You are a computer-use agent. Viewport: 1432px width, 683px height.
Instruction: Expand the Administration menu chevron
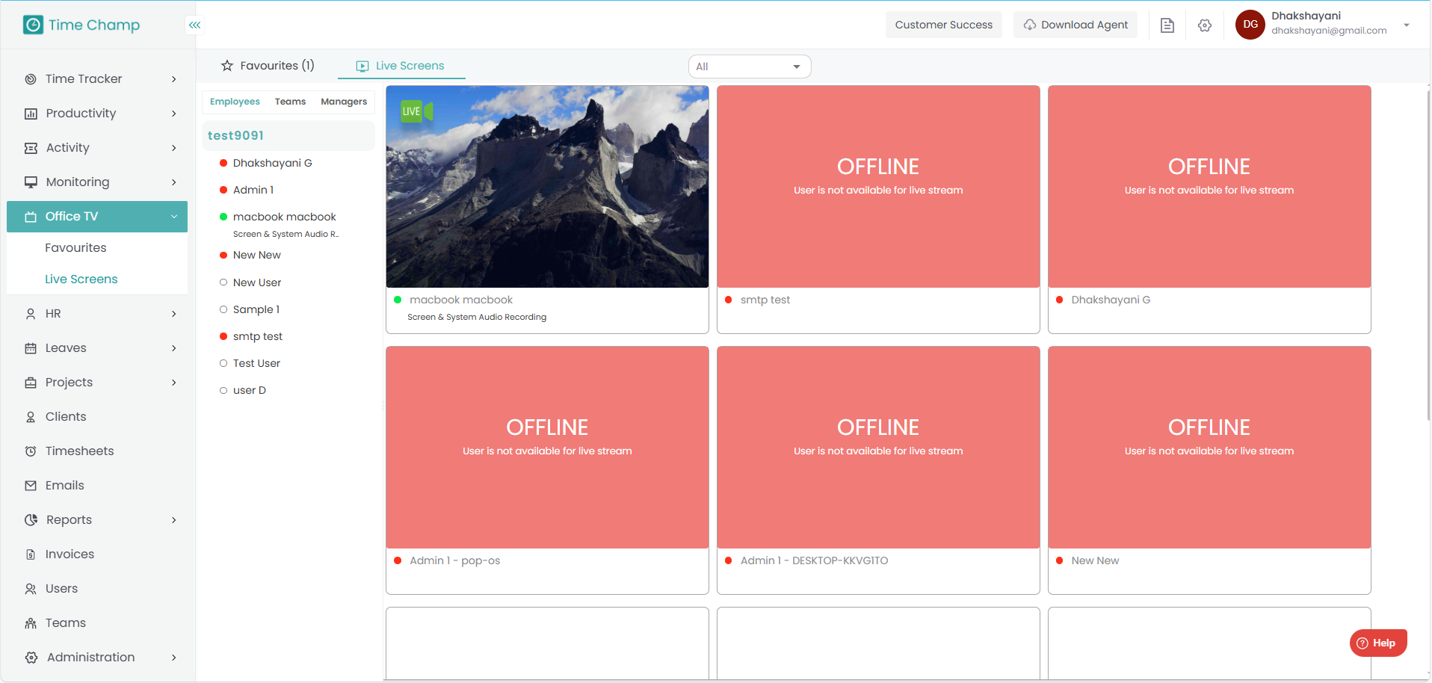[x=174, y=658]
